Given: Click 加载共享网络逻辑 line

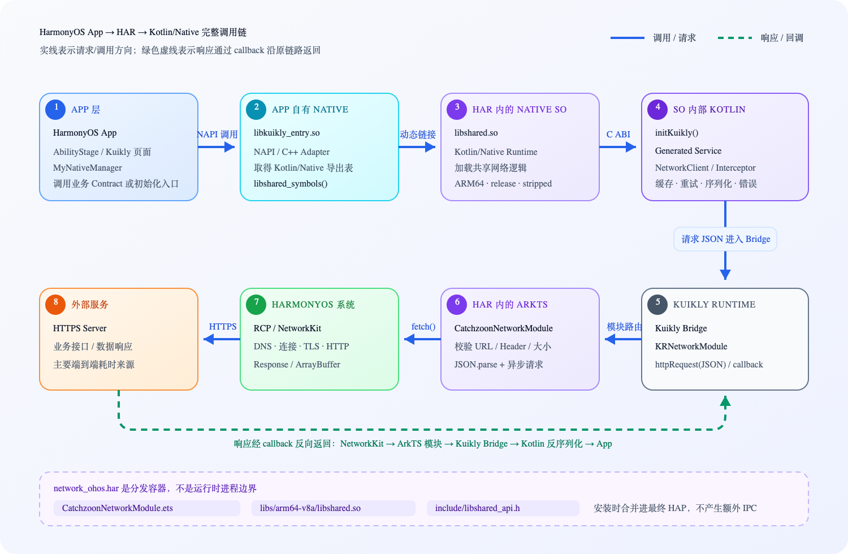Looking at the screenshot, I should [x=491, y=168].
